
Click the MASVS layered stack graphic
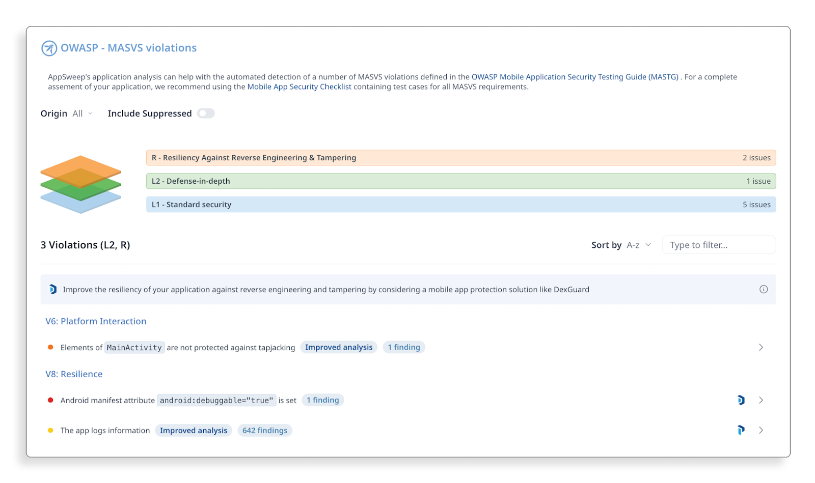click(x=80, y=184)
